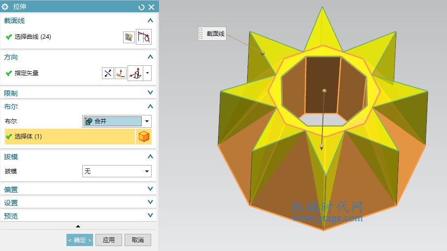Click the curve selection icon beside 选择曲线

point(144,37)
